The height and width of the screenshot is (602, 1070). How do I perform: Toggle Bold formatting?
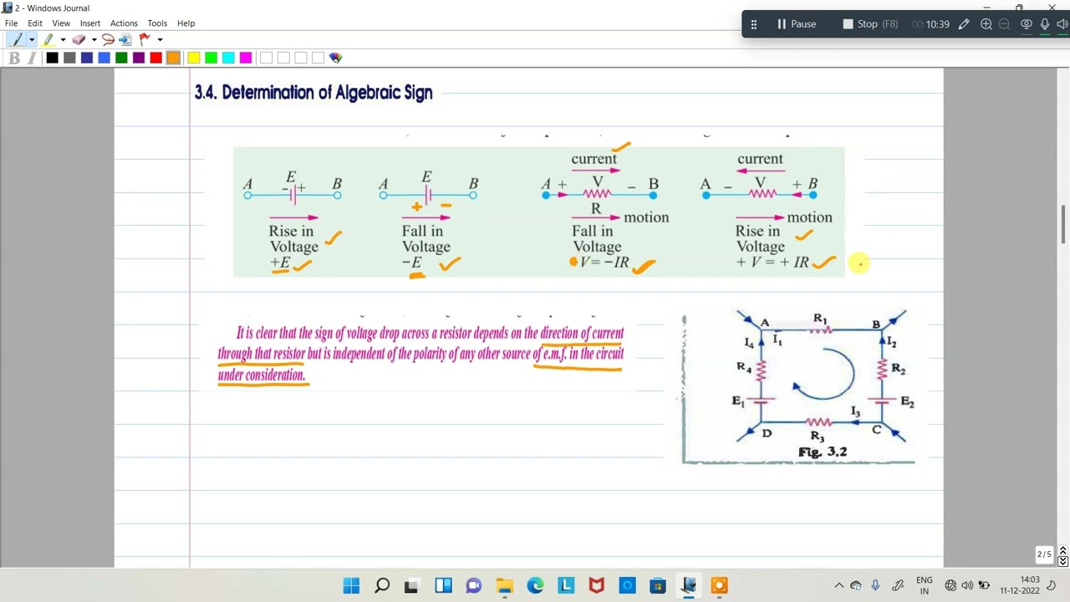pos(14,58)
